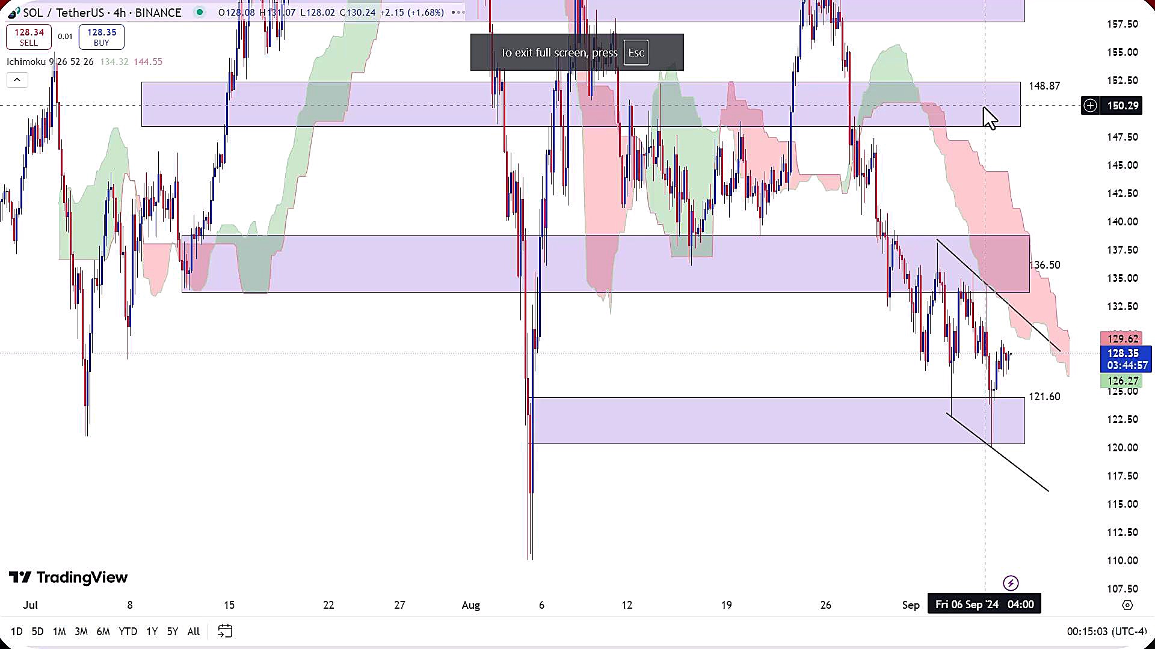Click the 128.34 SELL button
This screenshot has height=649, width=1155.
click(29, 37)
